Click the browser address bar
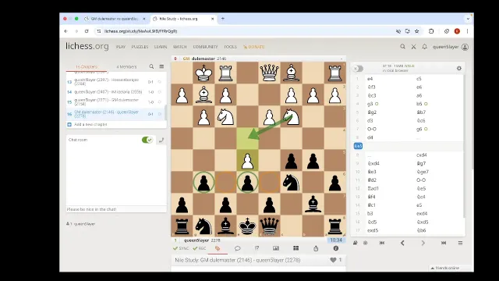499x281 pixels. tap(245, 31)
